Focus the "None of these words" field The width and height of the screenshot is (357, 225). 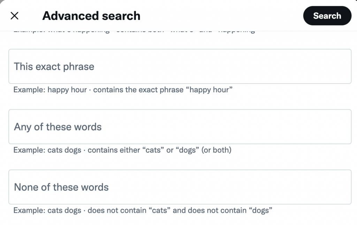click(x=180, y=187)
